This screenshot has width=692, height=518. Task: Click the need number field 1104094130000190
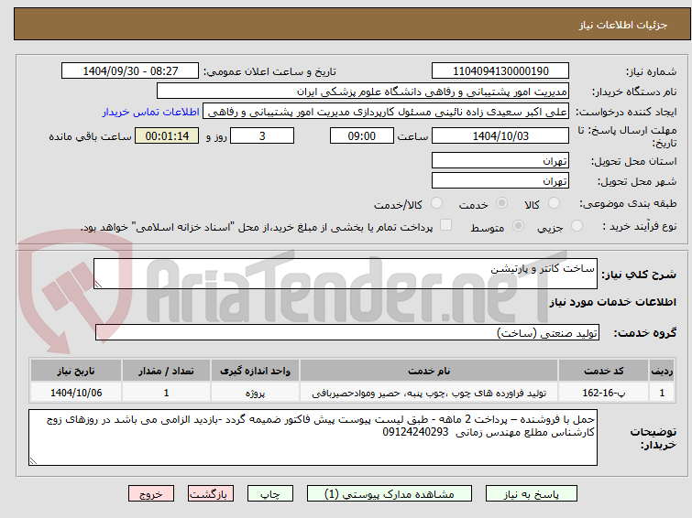pyautogui.click(x=500, y=71)
